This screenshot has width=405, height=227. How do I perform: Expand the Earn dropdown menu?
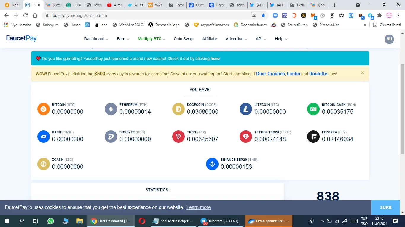[x=123, y=39]
